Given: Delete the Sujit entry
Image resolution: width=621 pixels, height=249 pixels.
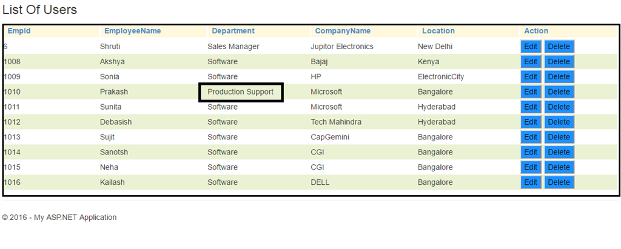Looking at the screenshot, I should pyautogui.click(x=559, y=138).
